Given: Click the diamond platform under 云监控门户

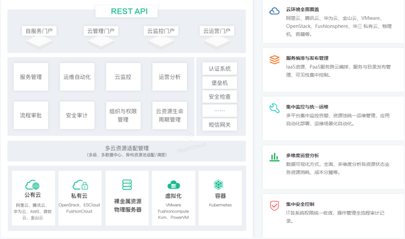Looking at the screenshot, I should [161, 42].
